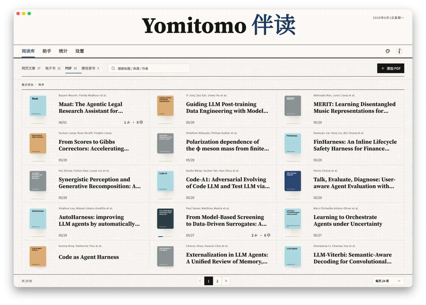Open Externalization in LLM Agents cover
This screenshot has width=426, height=305.
pyautogui.click(x=165, y=256)
